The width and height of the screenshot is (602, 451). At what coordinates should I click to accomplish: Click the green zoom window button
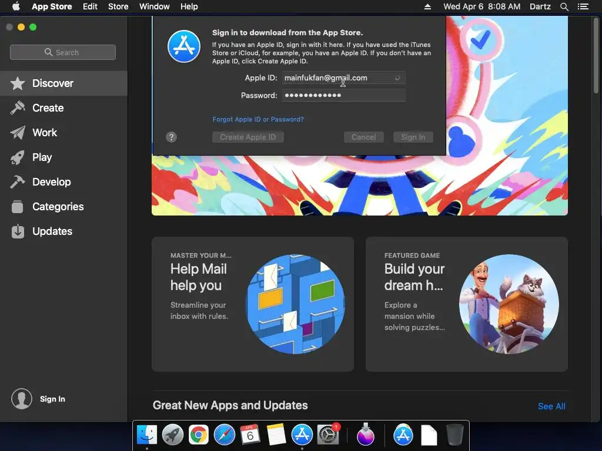pyautogui.click(x=33, y=27)
